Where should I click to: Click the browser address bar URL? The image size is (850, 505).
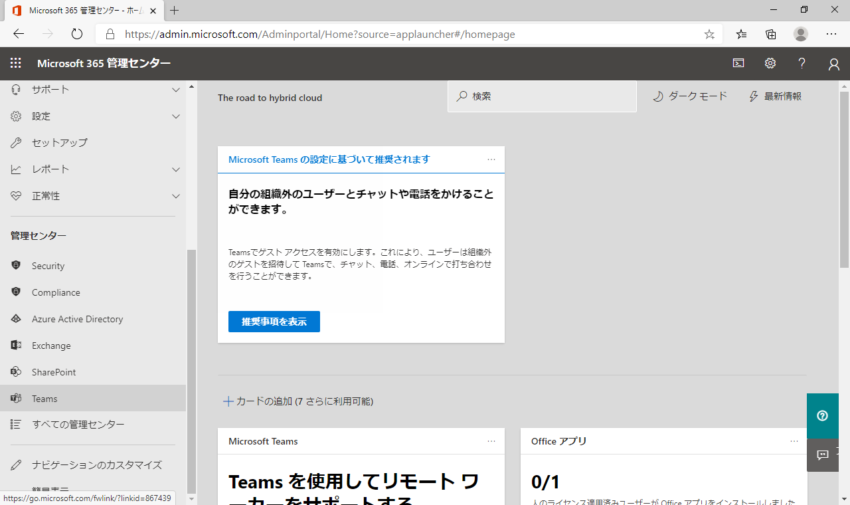click(320, 34)
